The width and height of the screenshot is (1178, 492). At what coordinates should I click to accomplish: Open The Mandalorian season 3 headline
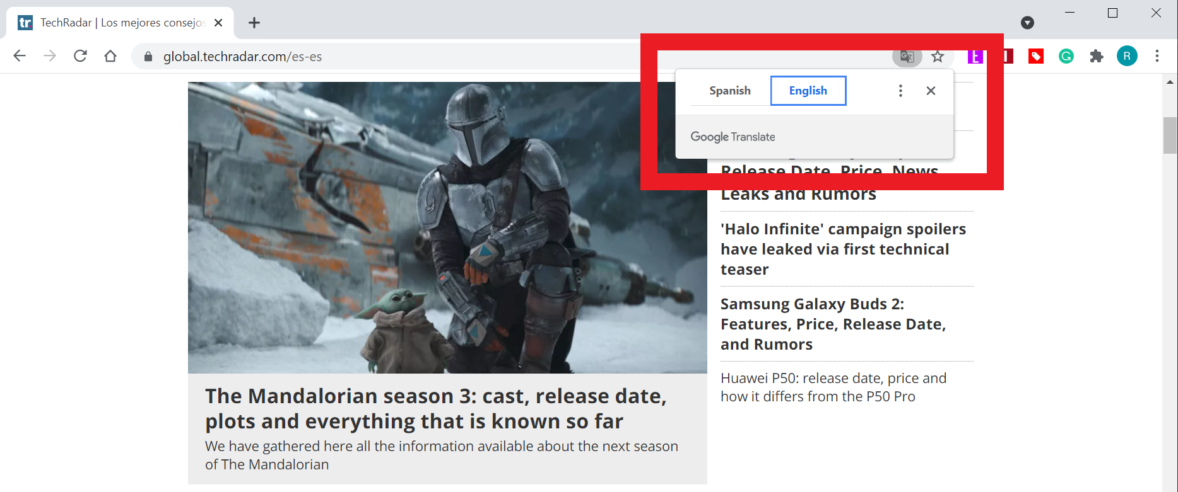[x=436, y=408]
